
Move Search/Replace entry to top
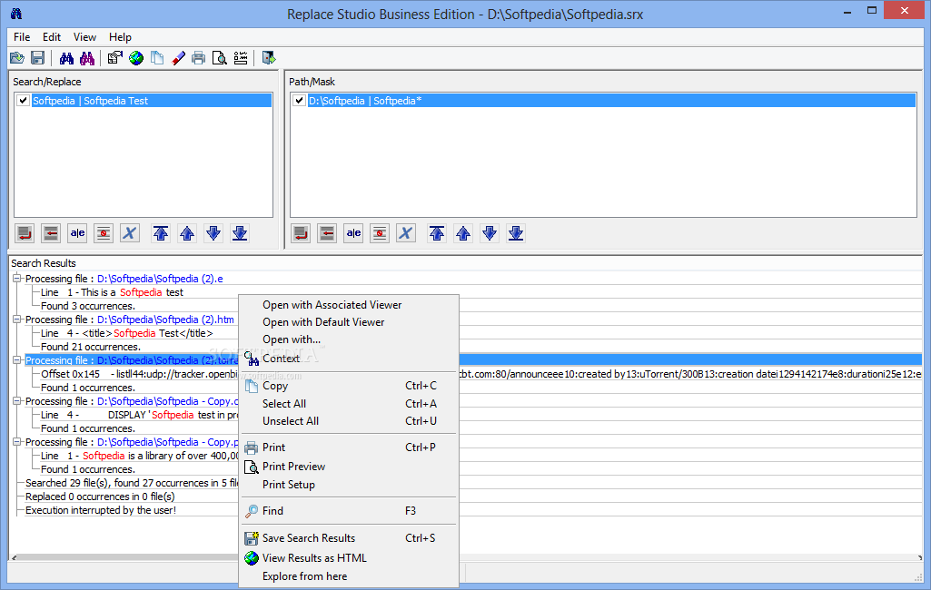coord(161,233)
